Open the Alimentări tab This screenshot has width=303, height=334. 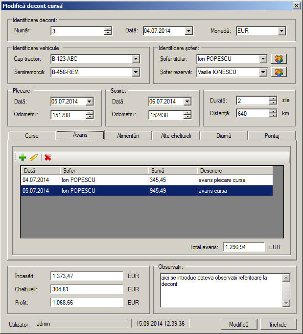click(x=128, y=136)
